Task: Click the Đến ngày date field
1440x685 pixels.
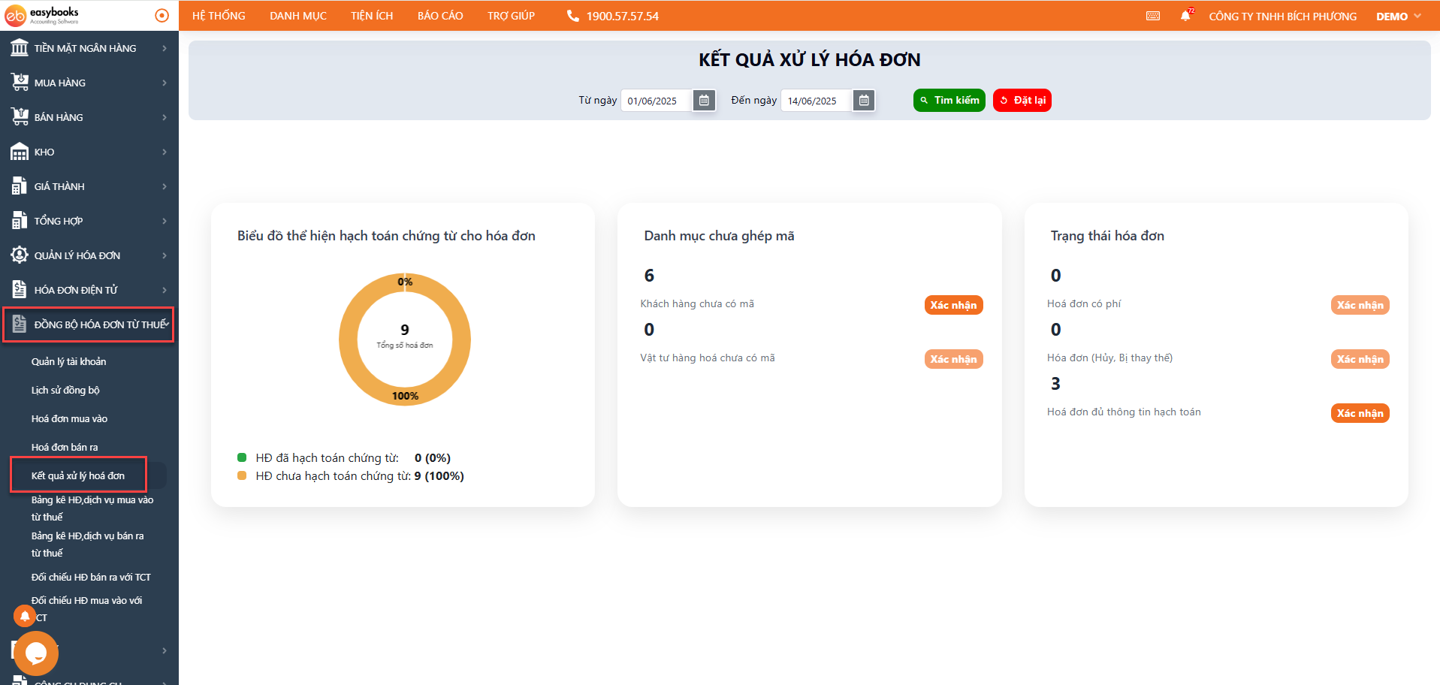Action: pos(817,101)
